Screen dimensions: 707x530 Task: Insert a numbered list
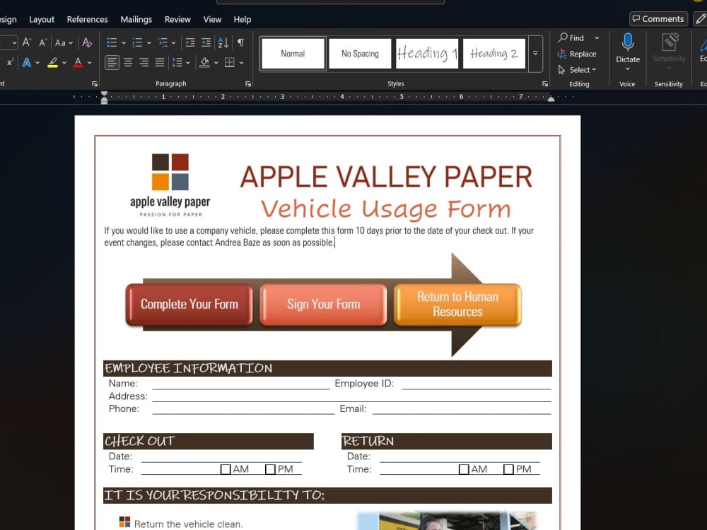tap(137, 42)
